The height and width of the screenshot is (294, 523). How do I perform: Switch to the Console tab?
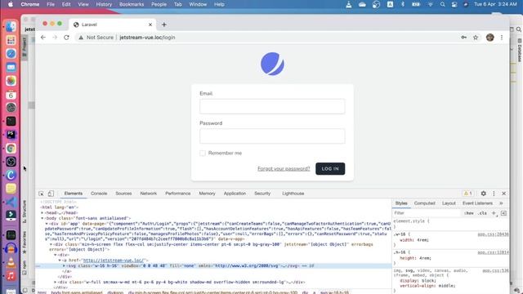(99, 194)
